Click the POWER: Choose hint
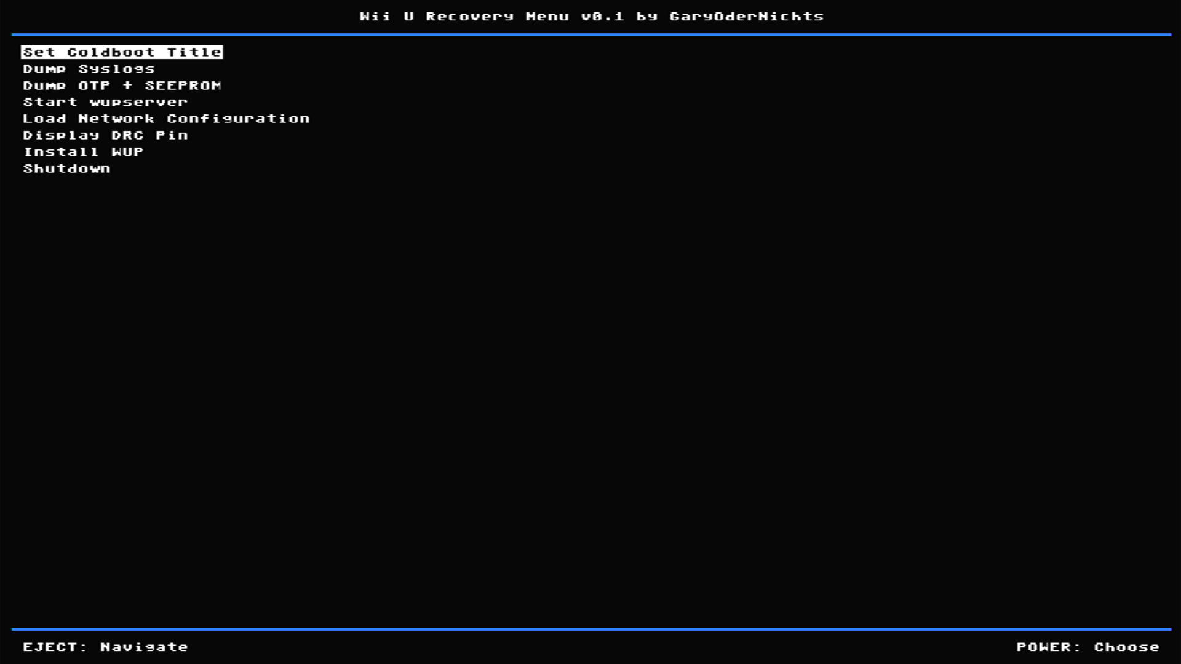The height and width of the screenshot is (664, 1181). coord(1088,647)
